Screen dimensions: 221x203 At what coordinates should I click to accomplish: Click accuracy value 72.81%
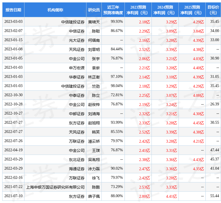click(x=117, y=95)
